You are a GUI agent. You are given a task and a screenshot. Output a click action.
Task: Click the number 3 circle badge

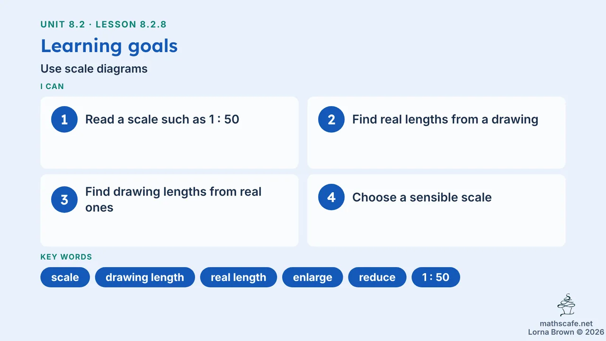[64, 199]
